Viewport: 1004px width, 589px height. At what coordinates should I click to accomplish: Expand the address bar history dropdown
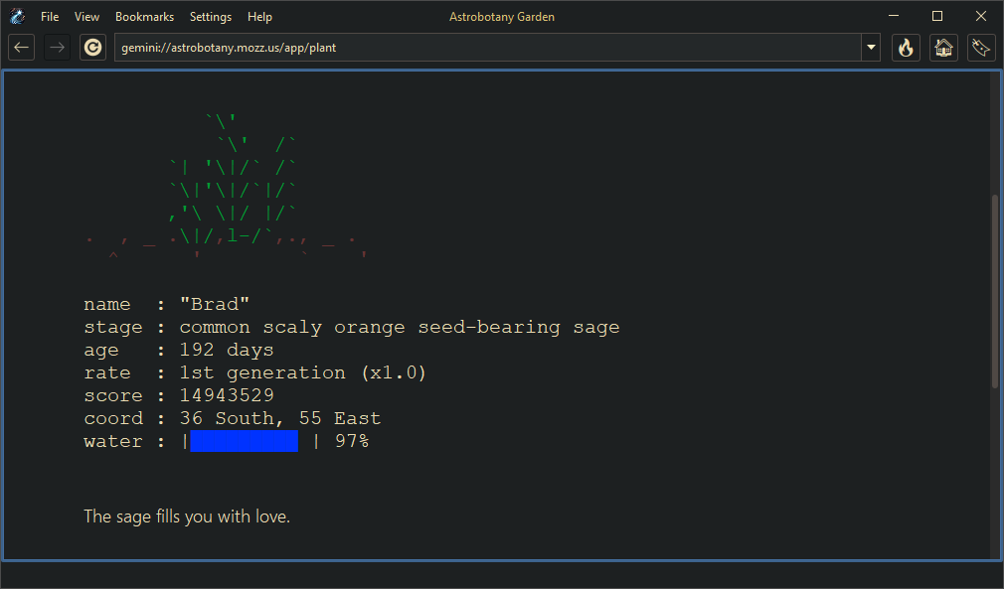[871, 48]
